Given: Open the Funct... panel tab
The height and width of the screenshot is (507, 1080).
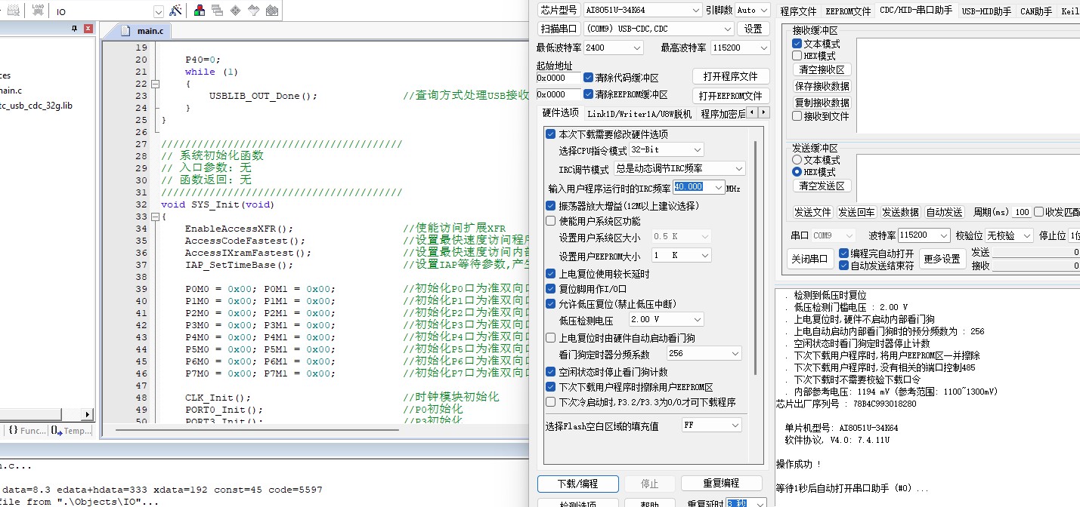Looking at the screenshot, I should [x=27, y=430].
